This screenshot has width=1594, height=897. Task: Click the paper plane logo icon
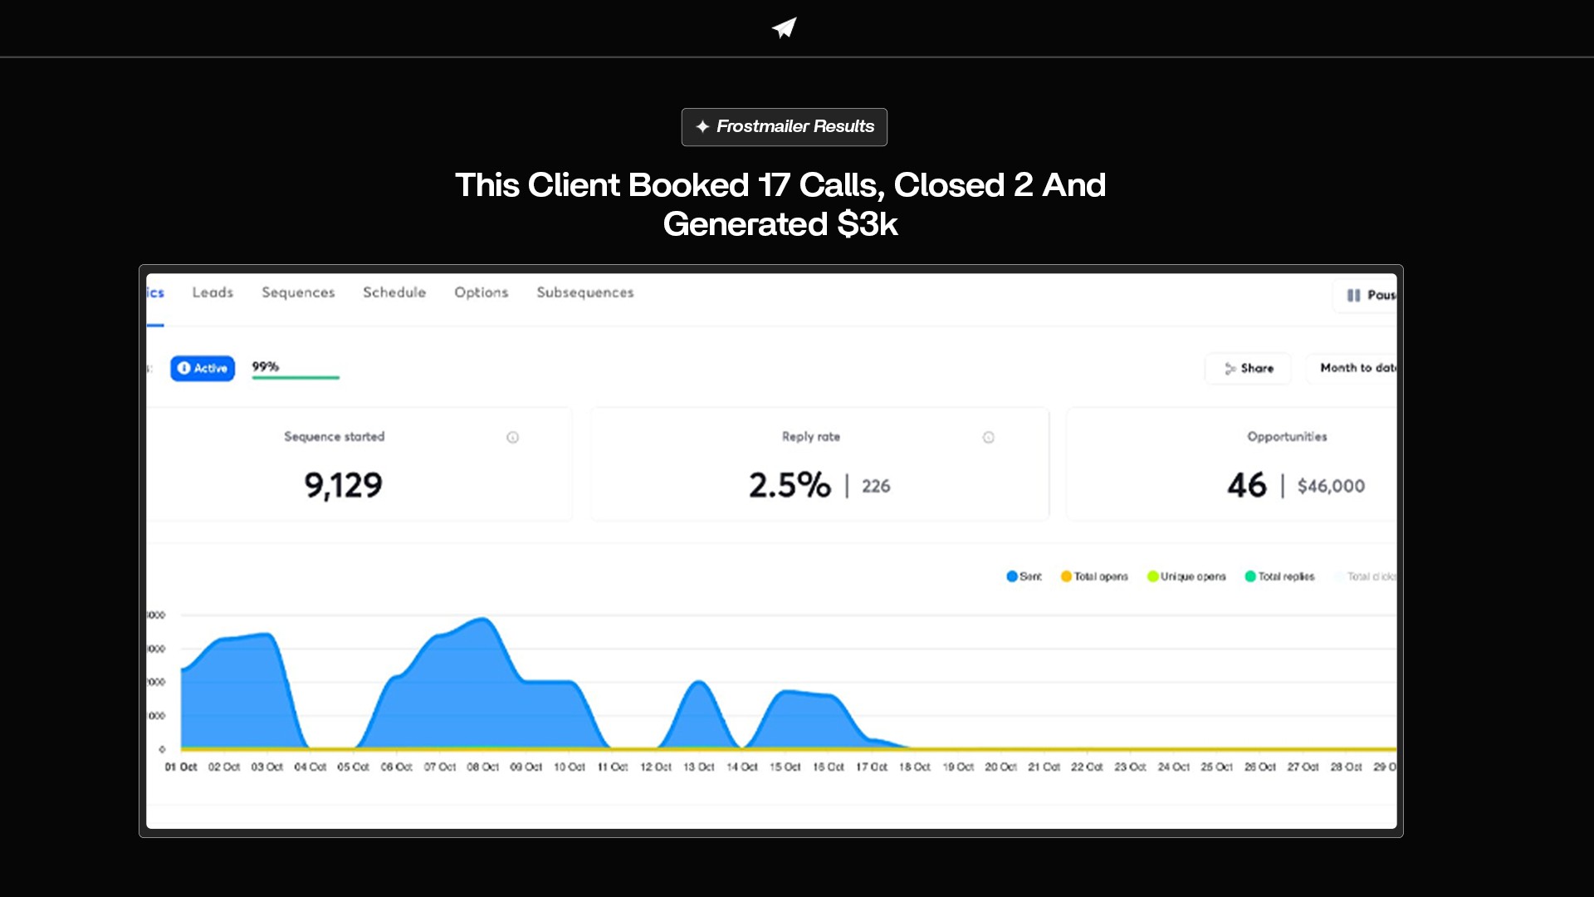point(784,27)
